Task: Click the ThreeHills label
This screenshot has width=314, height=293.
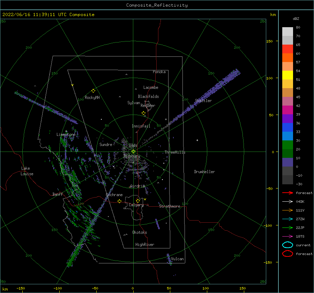Action: click(x=175, y=152)
